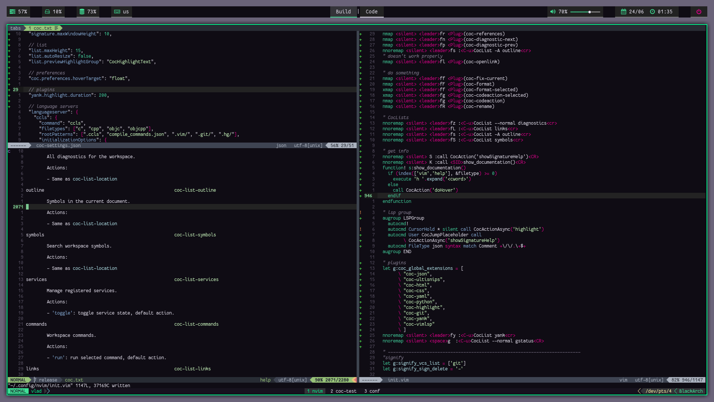Click the services heading in coc.txt
This screenshot has height=402, width=714.
[36, 280]
